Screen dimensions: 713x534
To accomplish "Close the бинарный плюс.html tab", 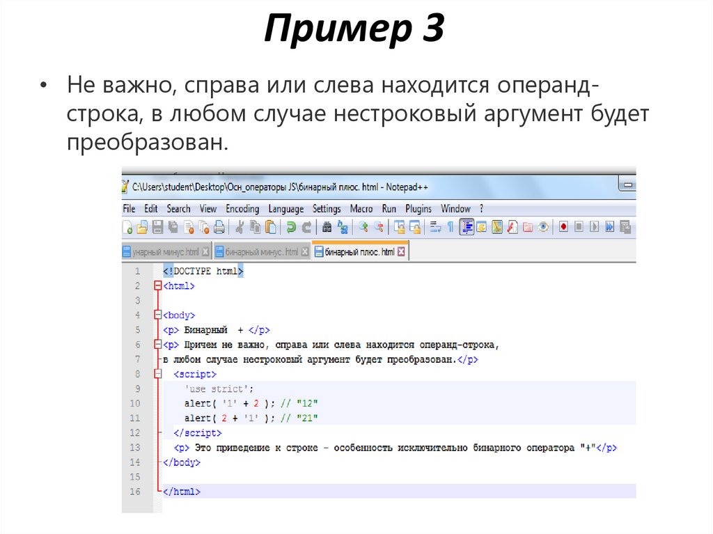I will click(402, 251).
